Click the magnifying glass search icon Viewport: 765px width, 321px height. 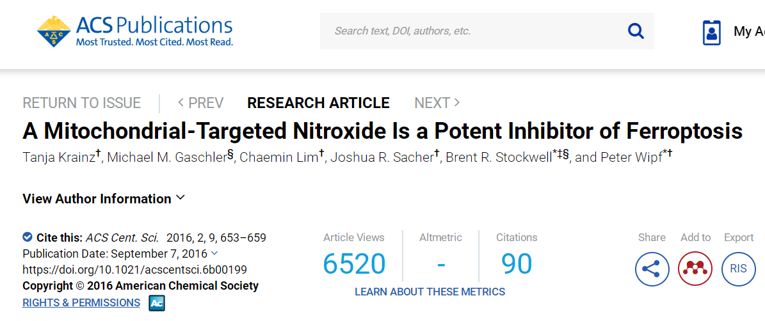pyautogui.click(x=636, y=31)
